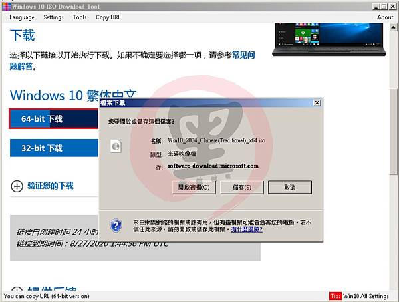This screenshot has width=399, height=302.
Task: Open the 有什麼風險? link
Action: [x=246, y=229]
